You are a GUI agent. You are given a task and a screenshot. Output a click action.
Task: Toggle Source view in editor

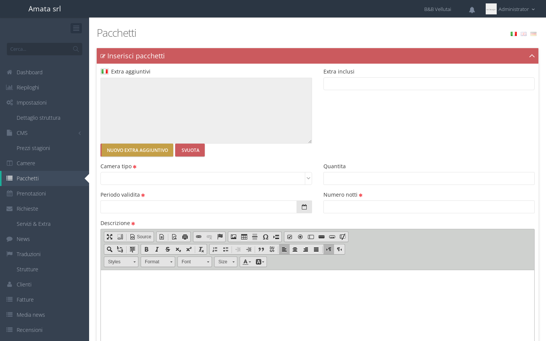141,237
